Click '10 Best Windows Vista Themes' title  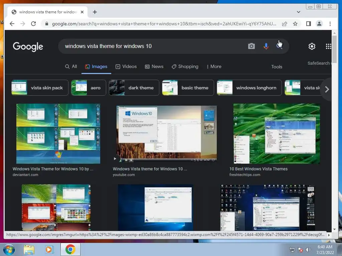point(259,169)
